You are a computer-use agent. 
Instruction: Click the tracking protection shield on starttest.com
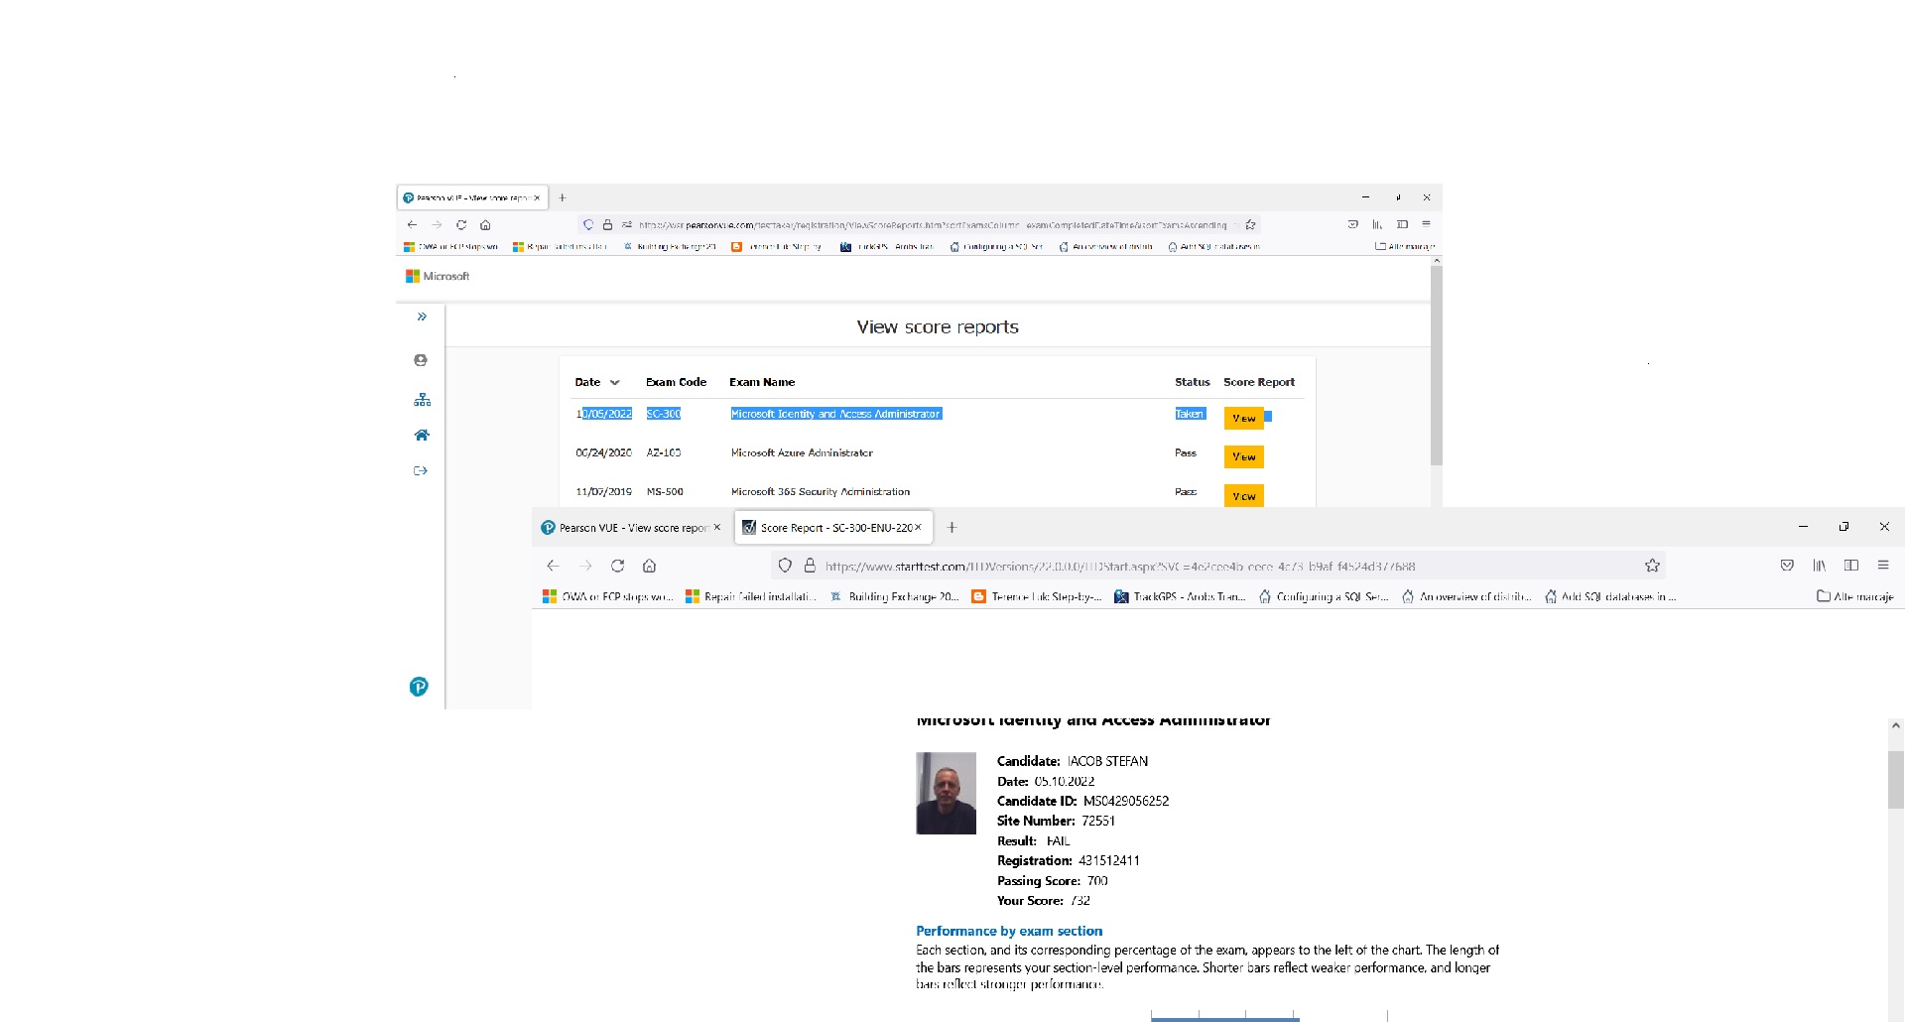pyautogui.click(x=785, y=566)
